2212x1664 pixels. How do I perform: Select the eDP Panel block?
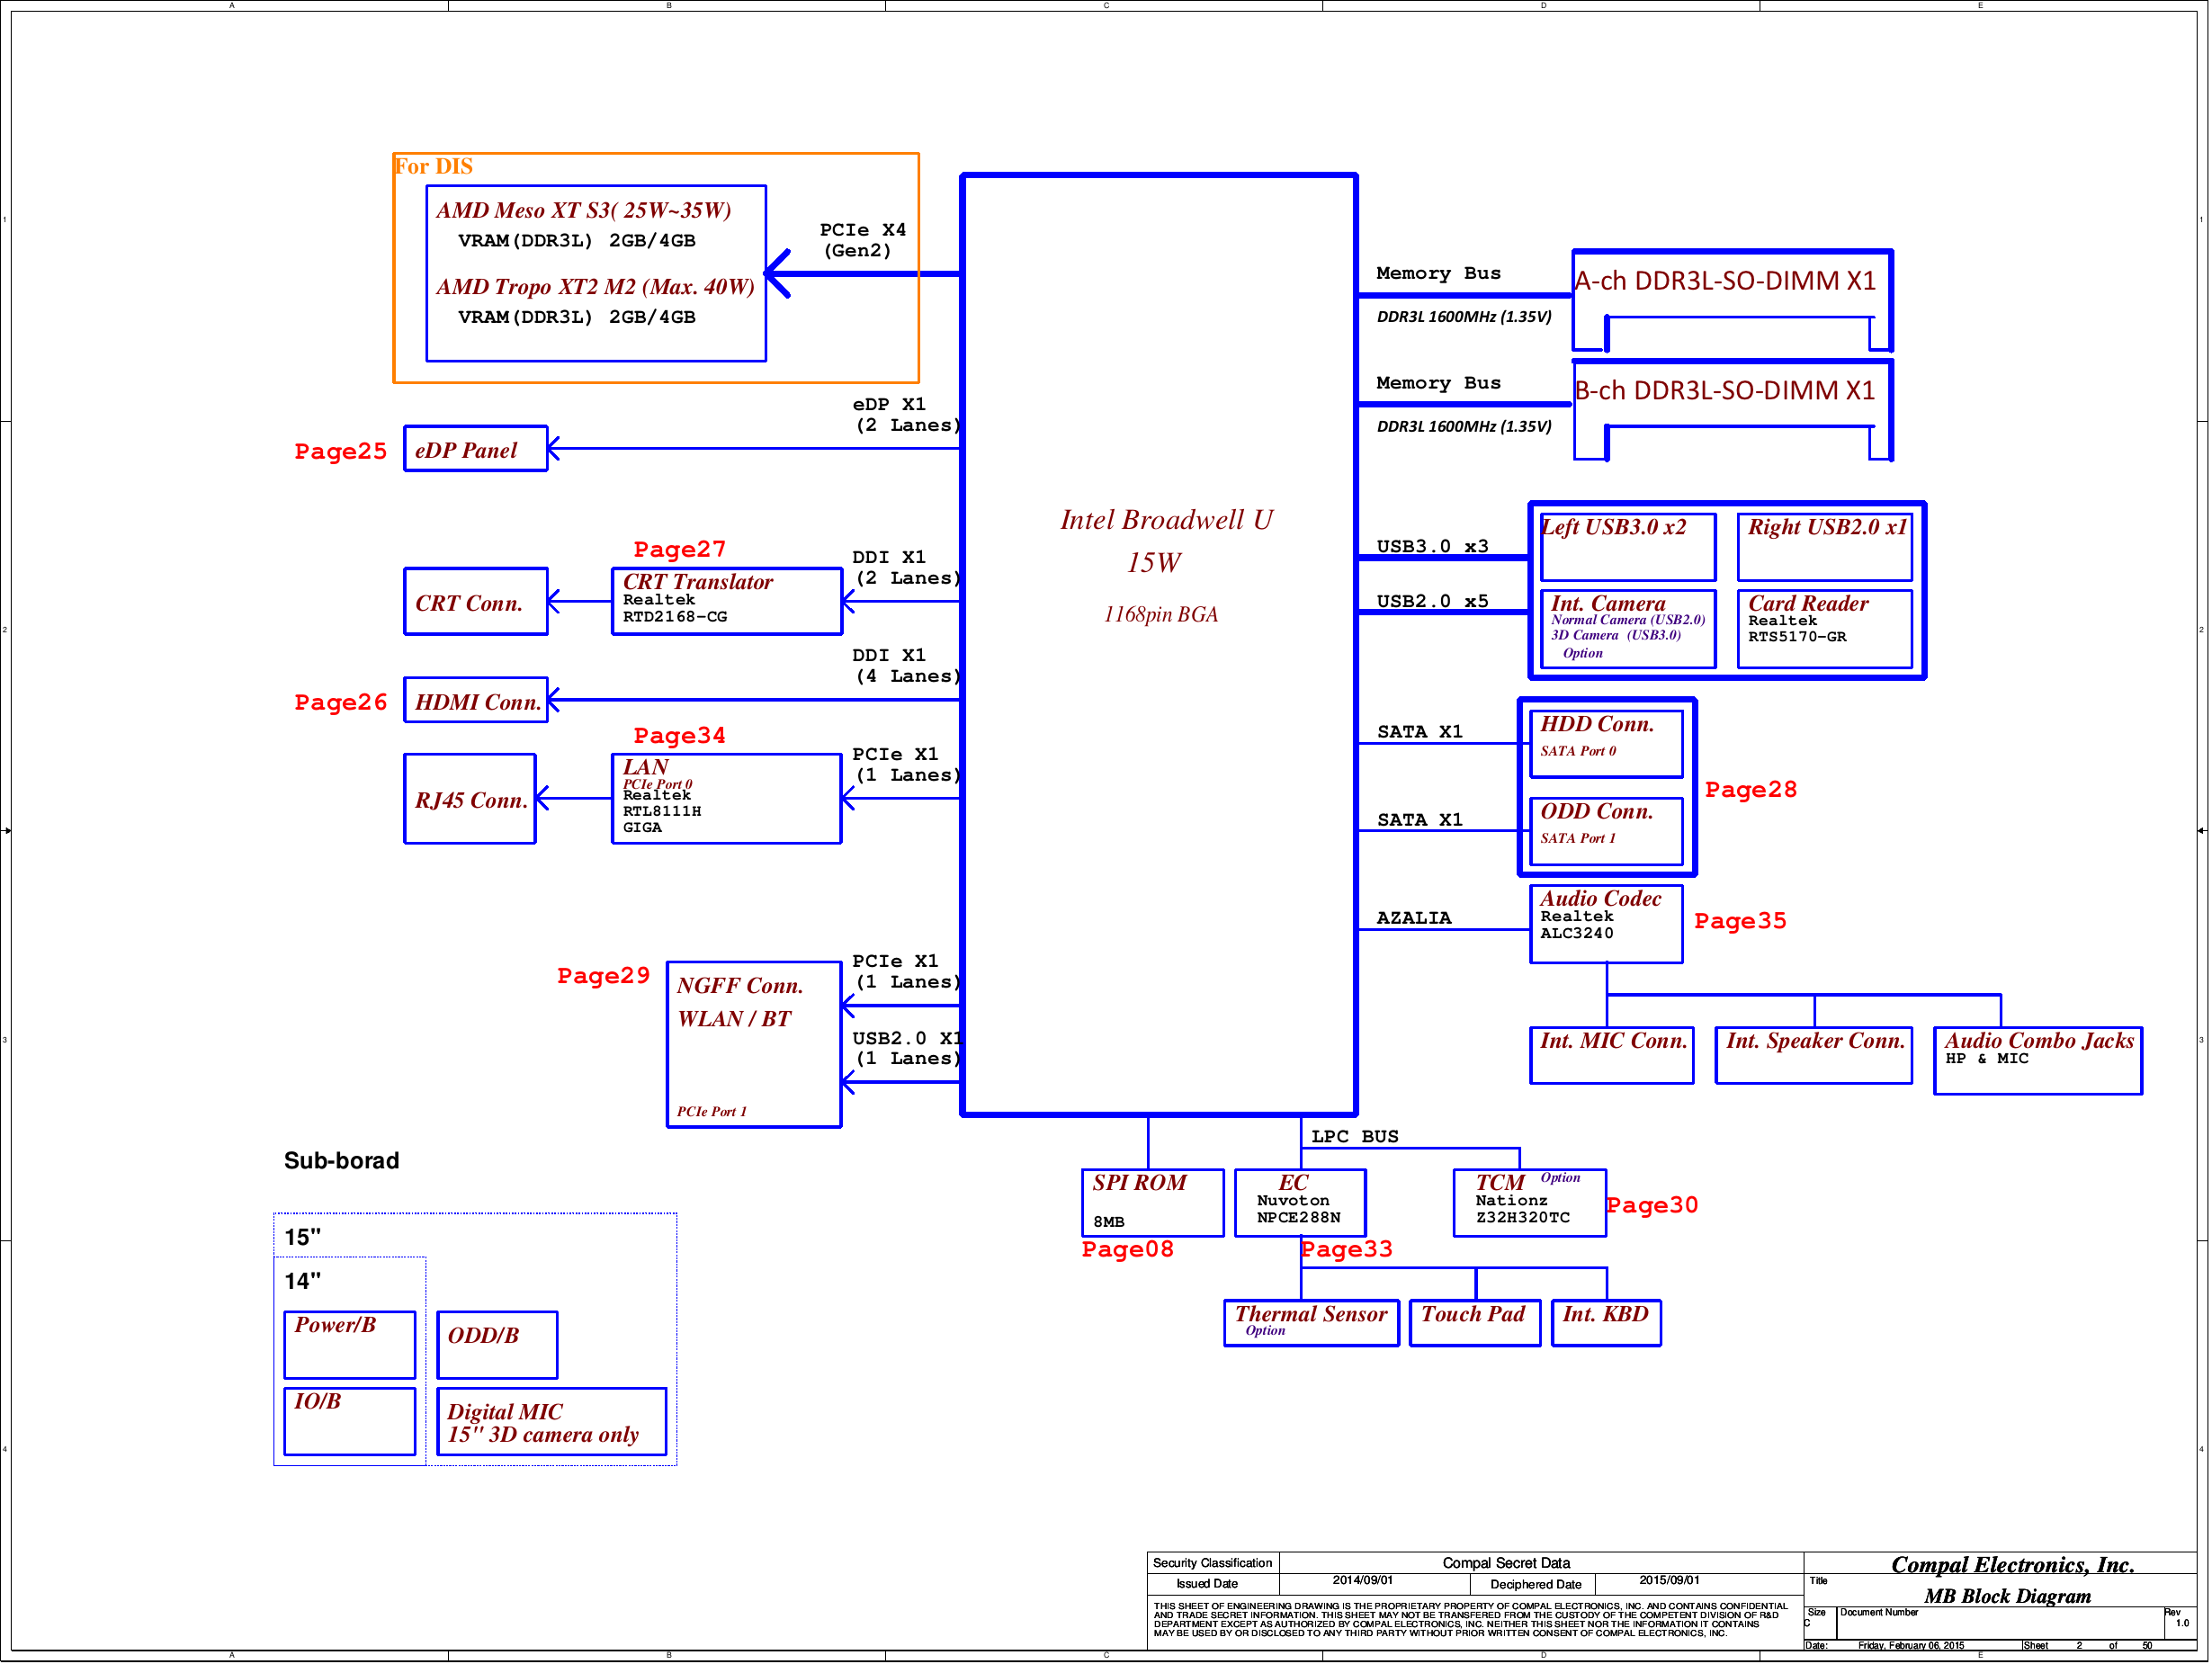pos(476,449)
